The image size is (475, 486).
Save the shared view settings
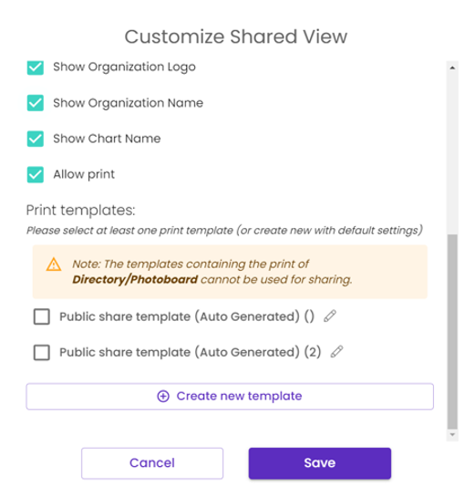[x=320, y=463]
